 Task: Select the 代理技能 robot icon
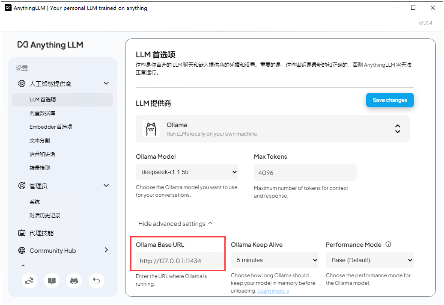21,233
